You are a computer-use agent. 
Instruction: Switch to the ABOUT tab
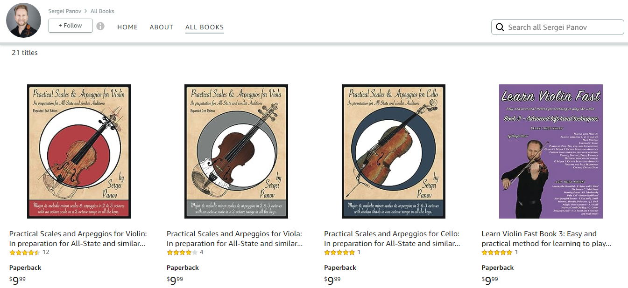(x=162, y=27)
